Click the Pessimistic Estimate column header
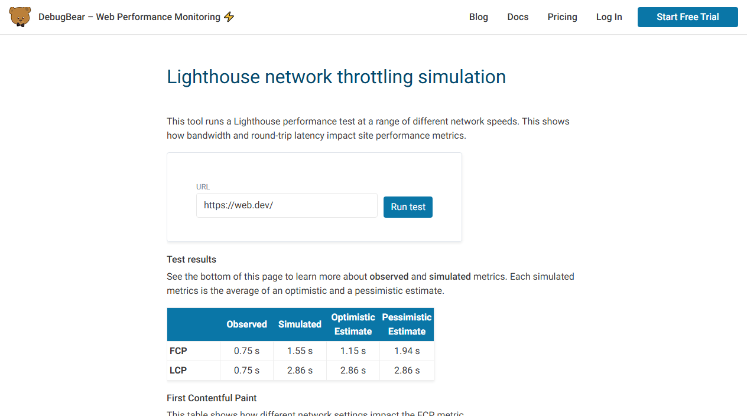The height and width of the screenshot is (416, 747). click(x=407, y=324)
